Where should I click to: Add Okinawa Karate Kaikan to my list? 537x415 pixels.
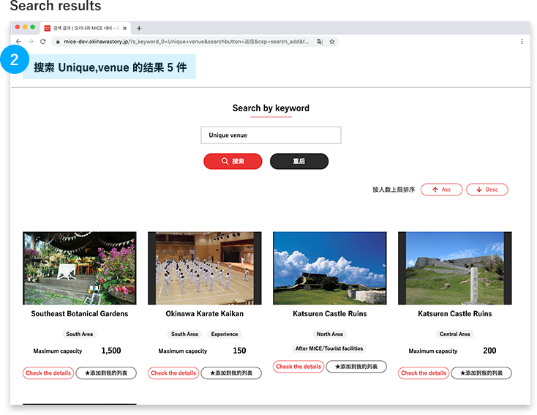point(231,373)
